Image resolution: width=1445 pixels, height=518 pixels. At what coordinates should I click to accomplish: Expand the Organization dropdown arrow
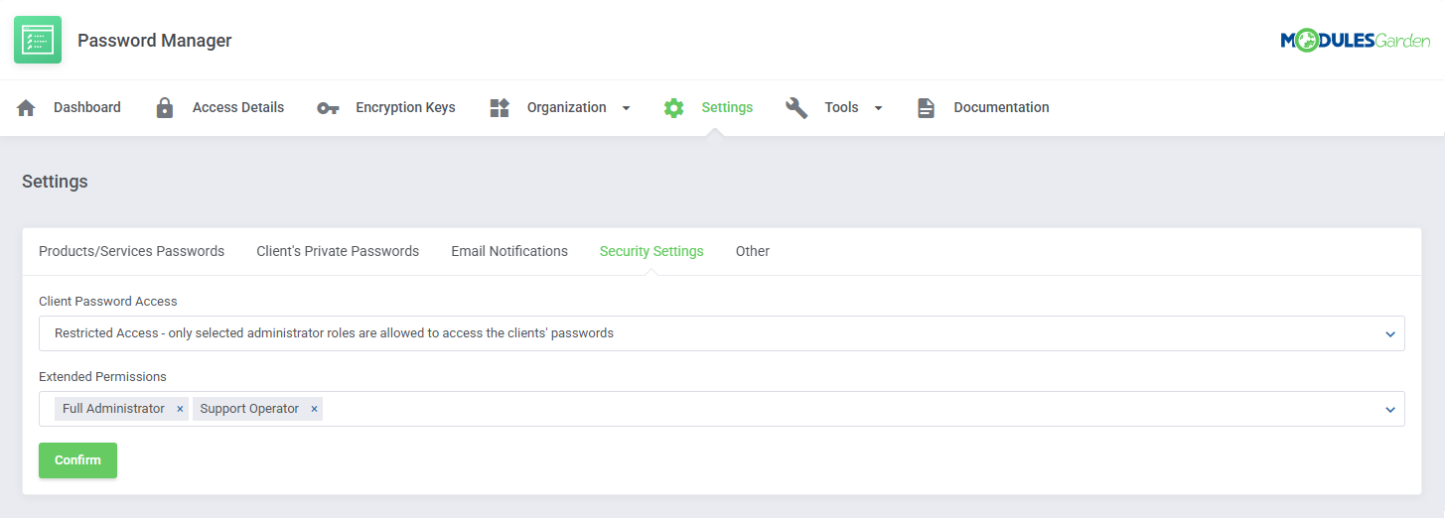tap(626, 108)
